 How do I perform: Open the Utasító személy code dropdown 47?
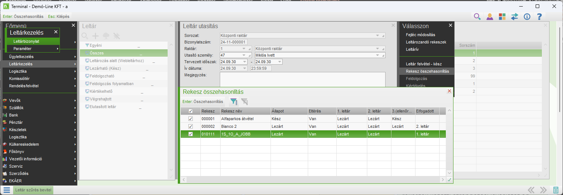tap(244, 55)
